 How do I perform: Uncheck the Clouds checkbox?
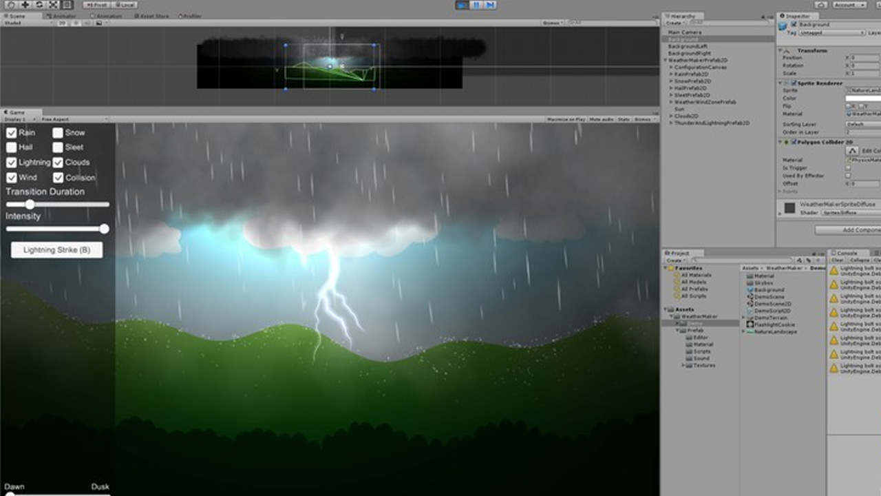click(x=58, y=163)
